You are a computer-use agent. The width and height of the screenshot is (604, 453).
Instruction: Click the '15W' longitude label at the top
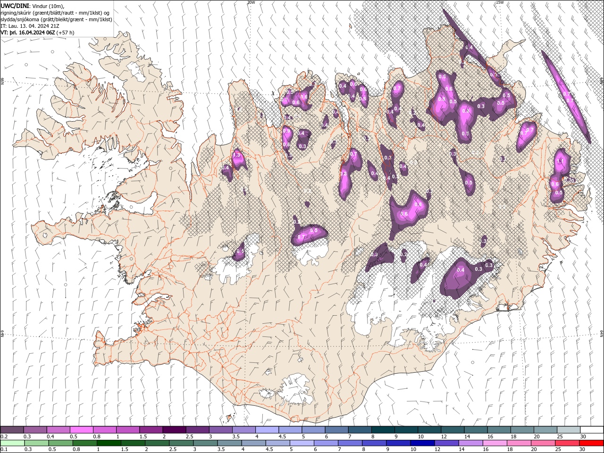(x=500, y=2)
